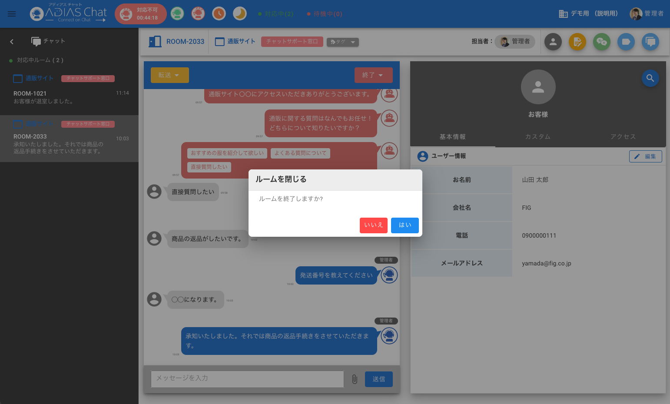Click the paperclip attachment icon
Screen dimensions: 670x404
click(355, 379)
